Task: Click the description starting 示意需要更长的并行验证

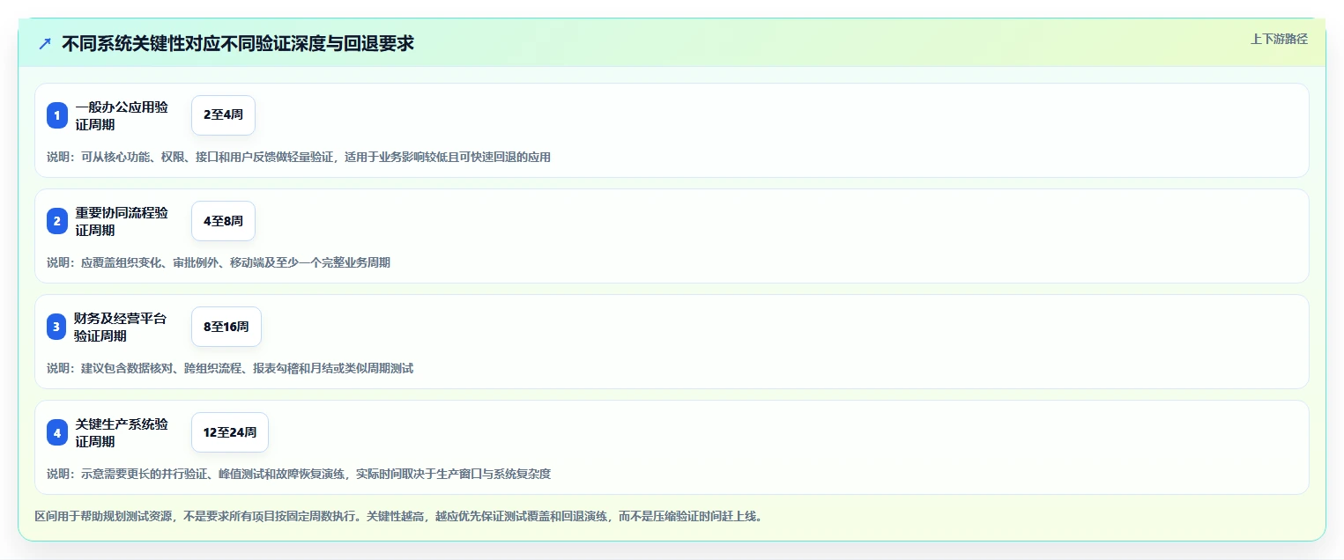Action: click(x=299, y=474)
